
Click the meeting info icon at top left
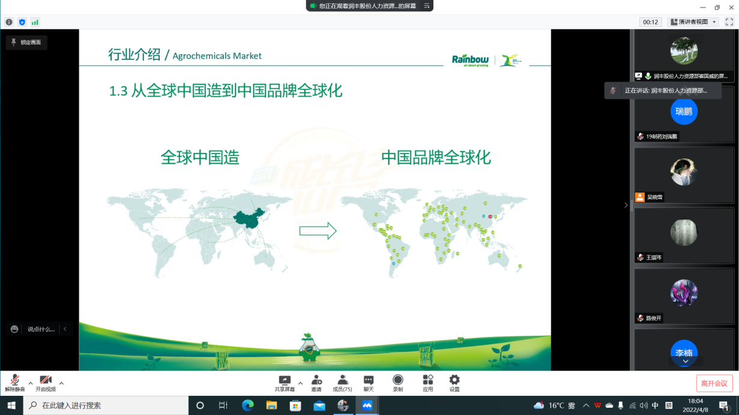[x=9, y=22]
